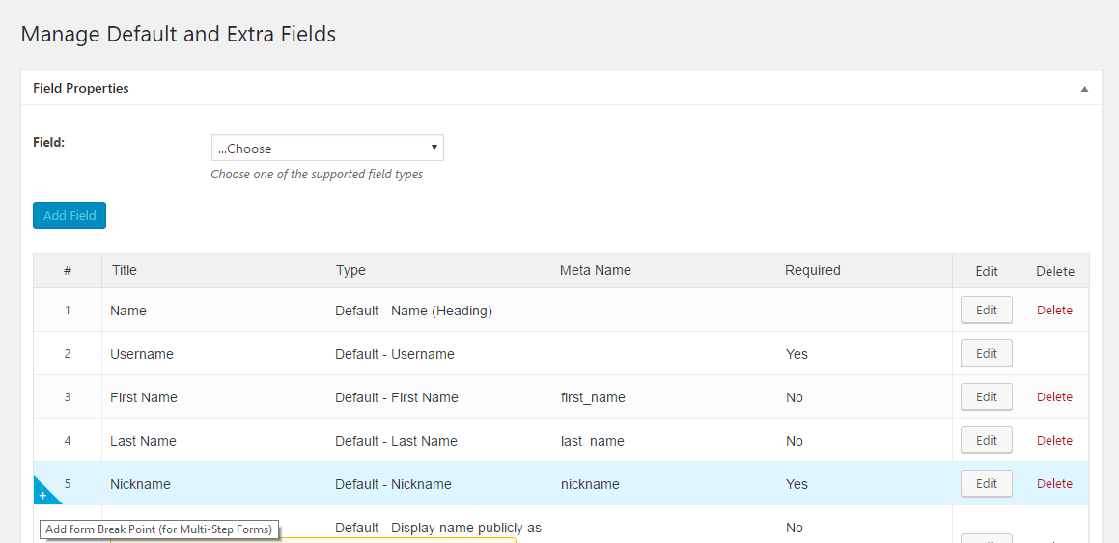
Task: Click the blue plus break point icon
Action: pyautogui.click(x=44, y=493)
